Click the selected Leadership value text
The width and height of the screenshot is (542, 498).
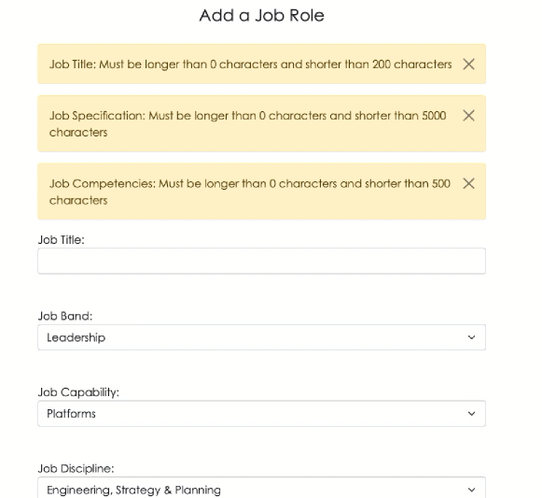coord(76,337)
